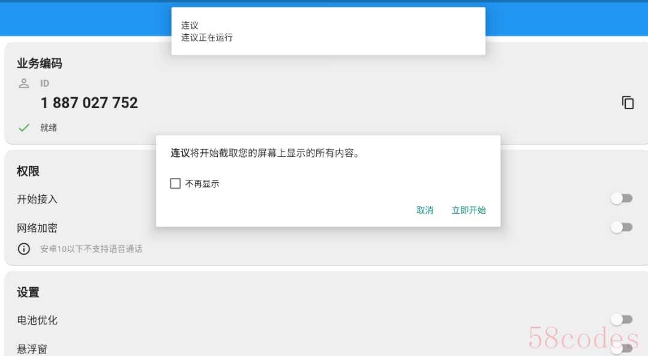Select the 权限 section heading
The width and height of the screenshot is (648, 356).
tap(28, 171)
